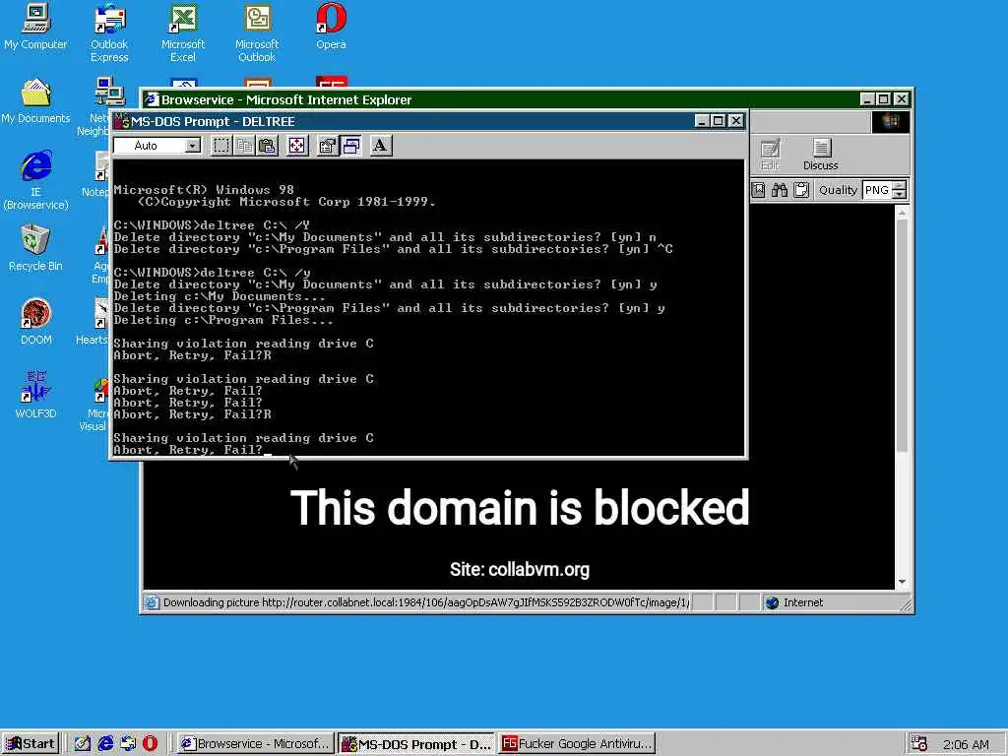
Task: Click the MS-DOS Prompt title bar icon
Action: point(121,121)
